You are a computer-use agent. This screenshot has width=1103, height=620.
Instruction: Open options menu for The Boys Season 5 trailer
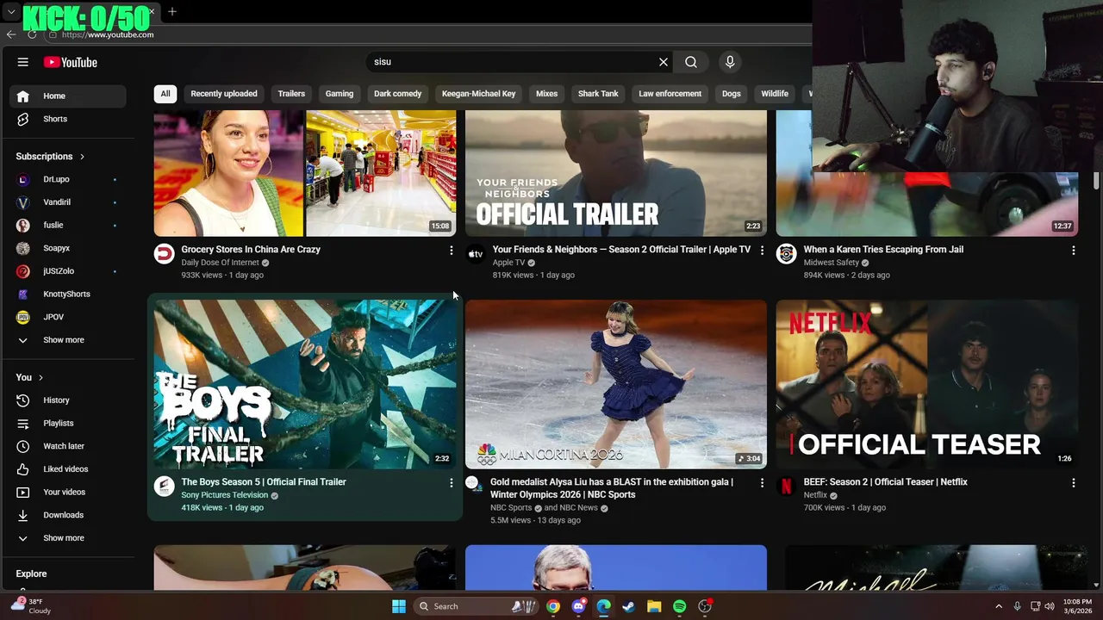(x=451, y=483)
